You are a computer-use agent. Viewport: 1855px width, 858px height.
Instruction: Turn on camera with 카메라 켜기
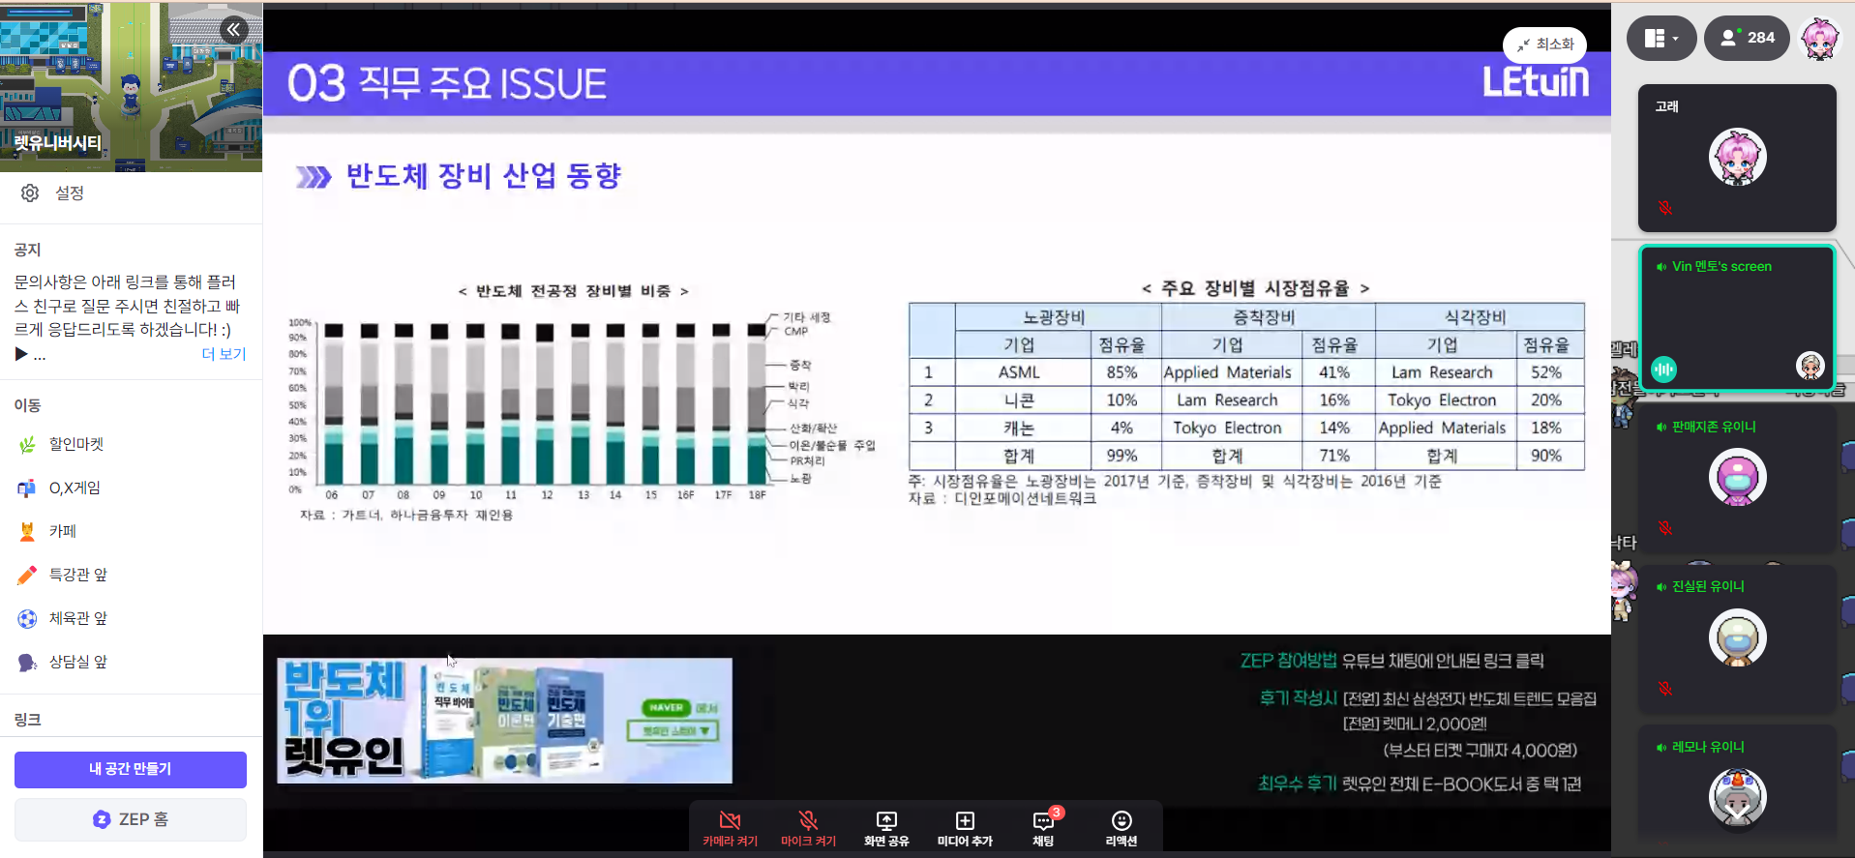click(x=731, y=829)
